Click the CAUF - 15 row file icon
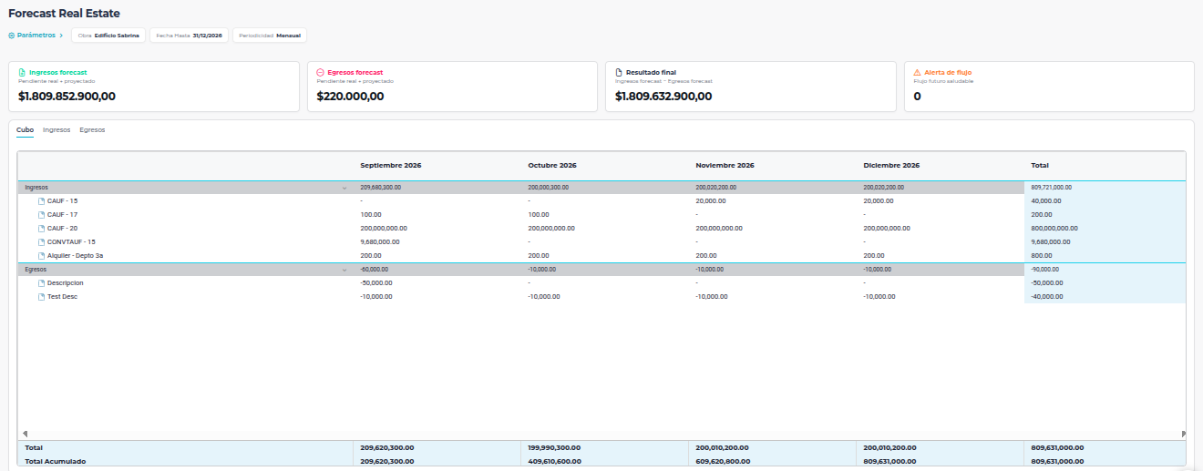The height and width of the screenshot is (471, 1203). (x=41, y=200)
